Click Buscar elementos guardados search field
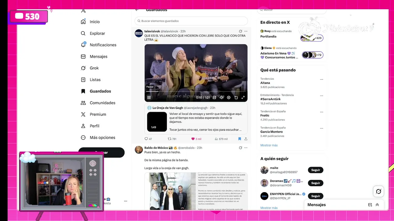Viewport: 394px width, 221px height. point(191,21)
